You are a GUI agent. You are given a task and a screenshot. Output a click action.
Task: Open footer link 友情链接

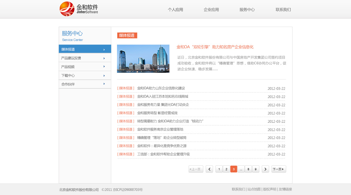(x=285, y=189)
